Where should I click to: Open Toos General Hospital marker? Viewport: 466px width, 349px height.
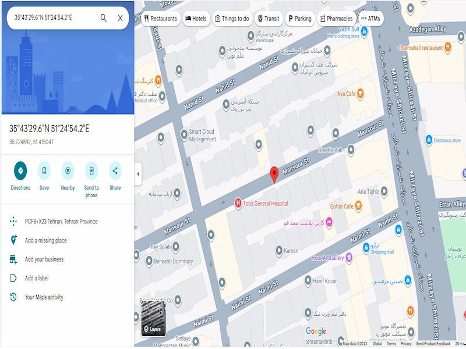238,203
